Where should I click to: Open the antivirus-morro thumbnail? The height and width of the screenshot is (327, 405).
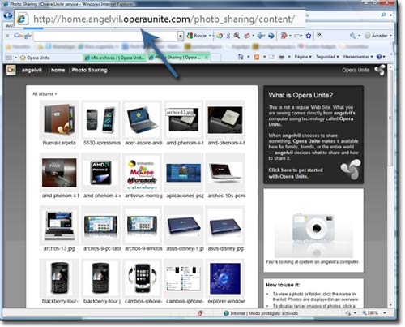143,173
